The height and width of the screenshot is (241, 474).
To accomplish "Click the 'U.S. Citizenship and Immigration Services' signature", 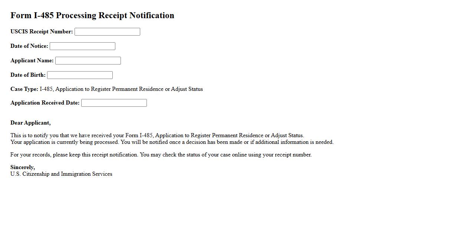I will coord(61,174).
